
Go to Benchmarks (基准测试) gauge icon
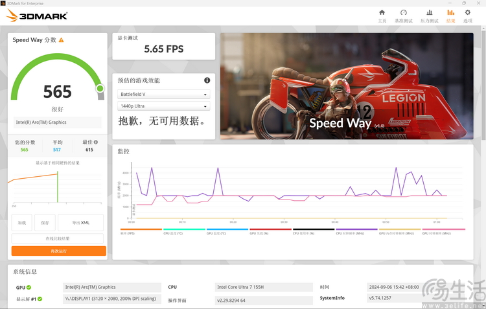click(x=403, y=13)
